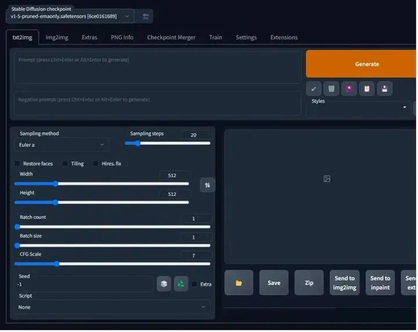The width and height of the screenshot is (418, 332).
Task: Open output folder with folder icon
Action: pyautogui.click(x=239, y=283)
